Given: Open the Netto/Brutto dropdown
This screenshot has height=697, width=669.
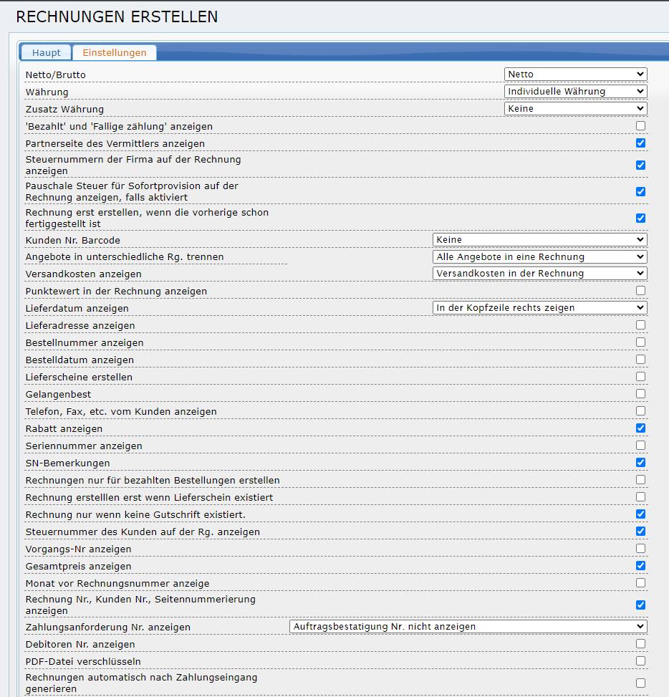Looking at the screenshot, I should pos(575,74).
